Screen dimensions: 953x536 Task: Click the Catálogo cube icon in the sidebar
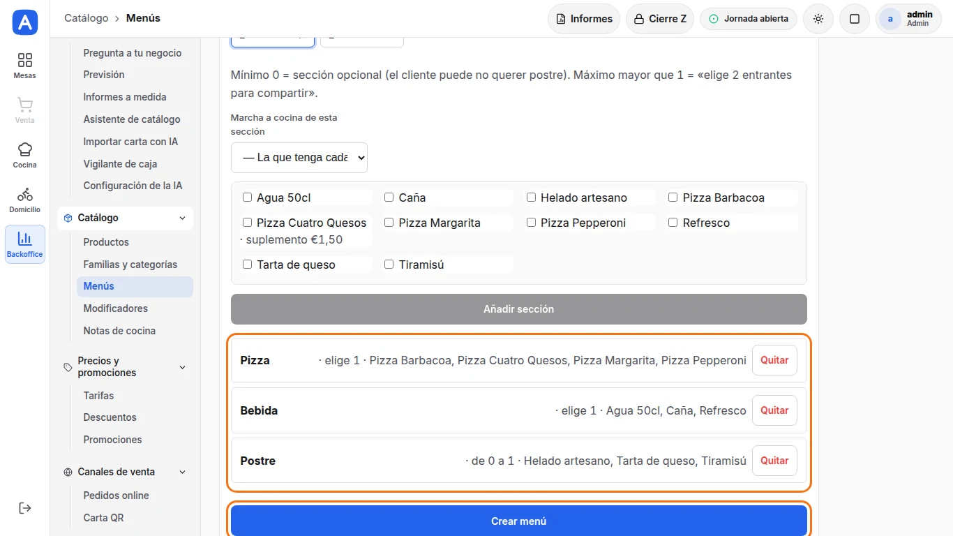pos(68,218)
